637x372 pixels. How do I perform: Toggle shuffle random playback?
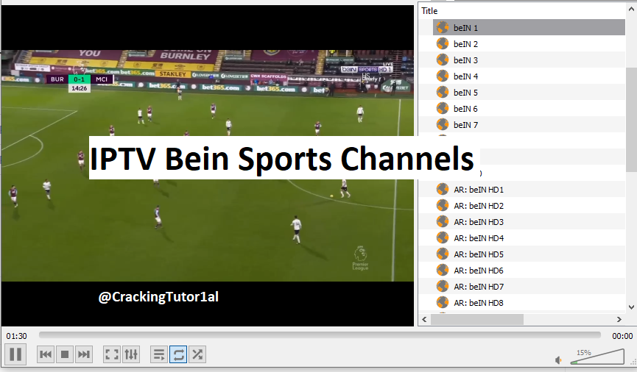point(197,354)
